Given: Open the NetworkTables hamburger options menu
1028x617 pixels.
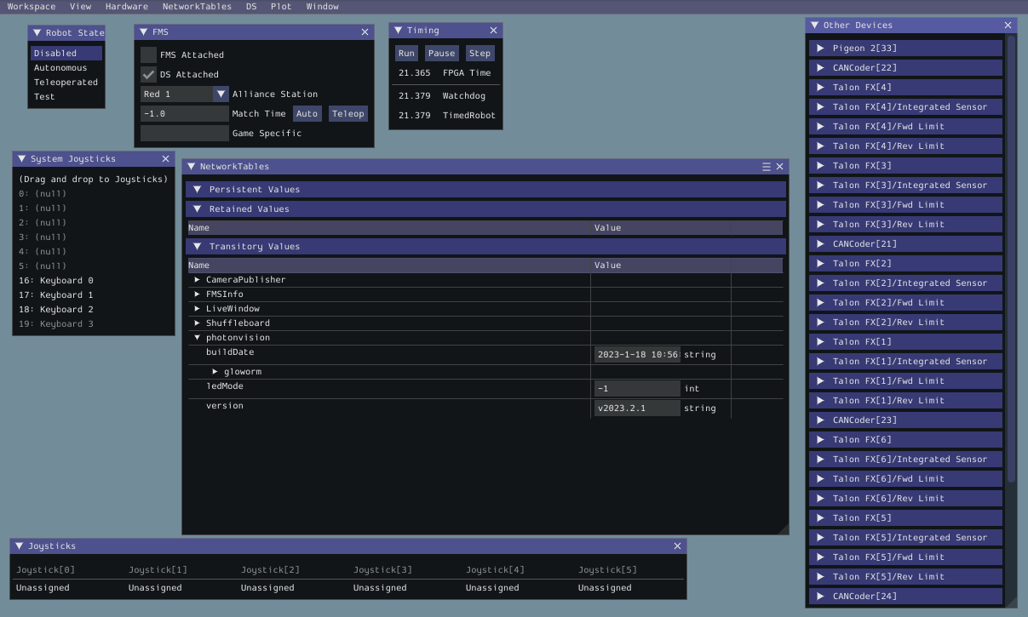Looking at the screenshot, I should pos(766,166).
